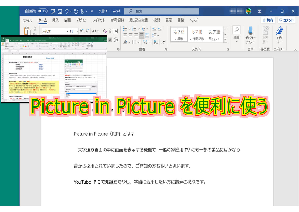Click the search box (検索)
Viewport: 299px width, 212px height.
161,11
